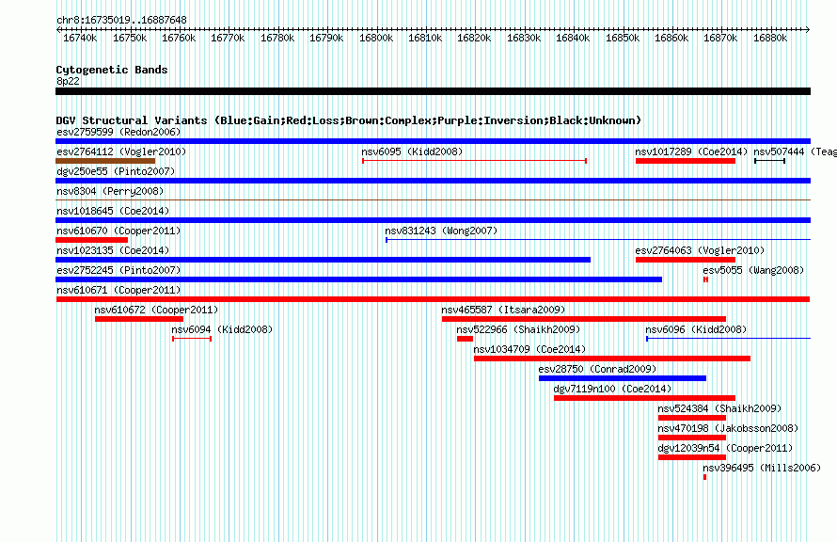
Task: Select the brown esv2764112 complex variant bar
Action: click(x=105, y=161)
